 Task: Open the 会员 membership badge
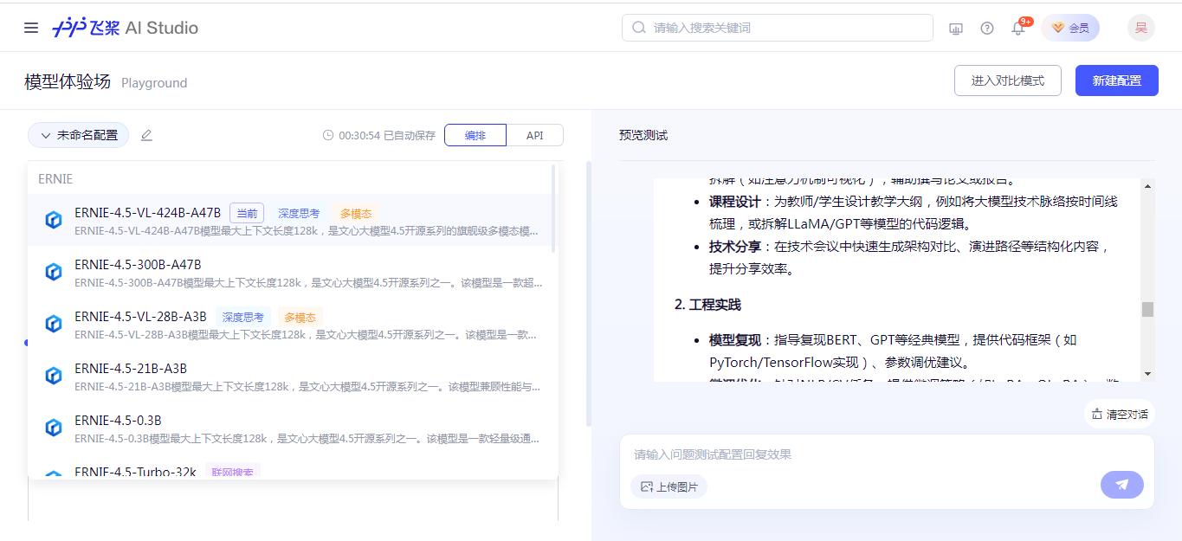tap(1070, 28)
